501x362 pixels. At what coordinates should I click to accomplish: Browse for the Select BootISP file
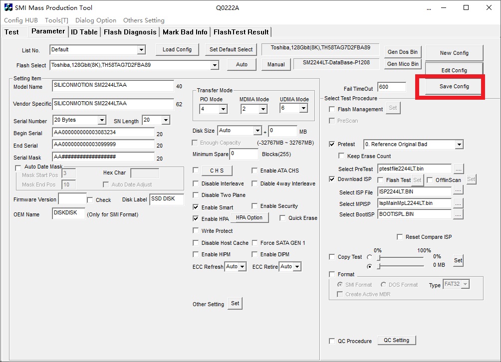(x=458, y=214)
